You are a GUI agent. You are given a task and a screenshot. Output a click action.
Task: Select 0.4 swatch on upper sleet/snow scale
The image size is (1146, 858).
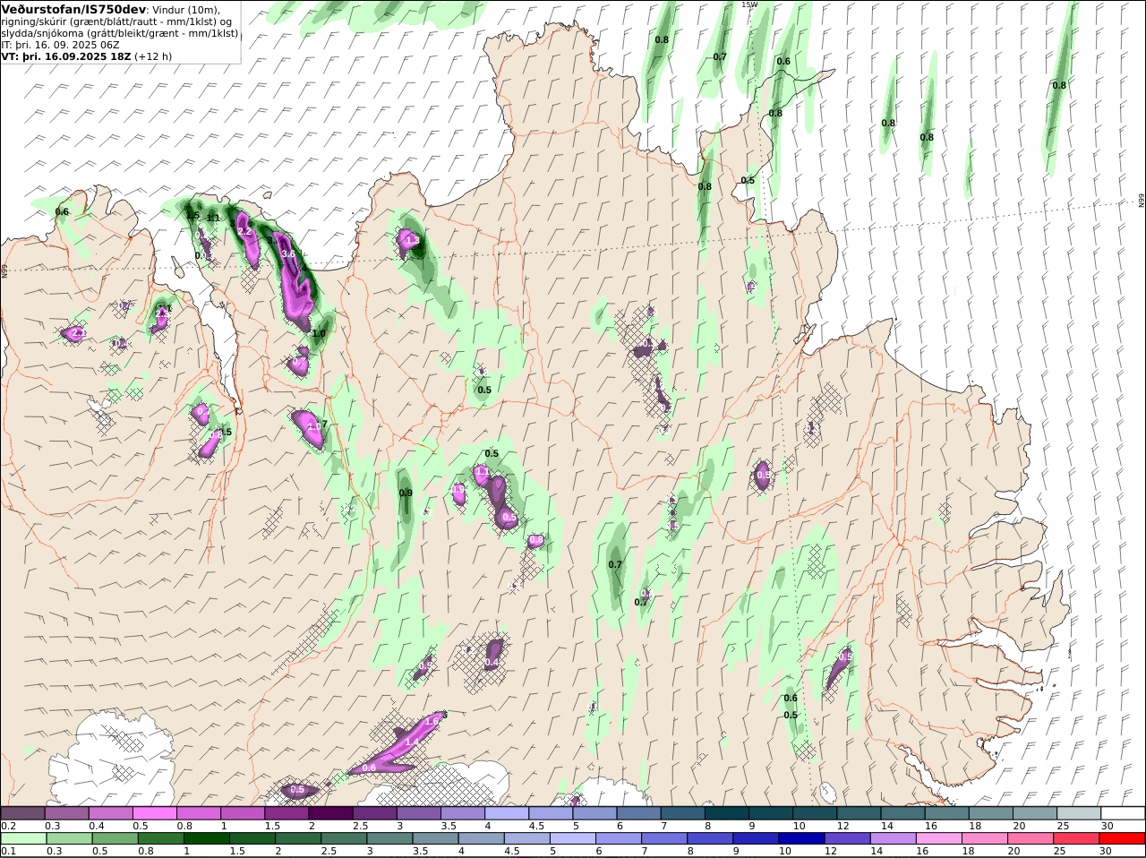[110, 812]
